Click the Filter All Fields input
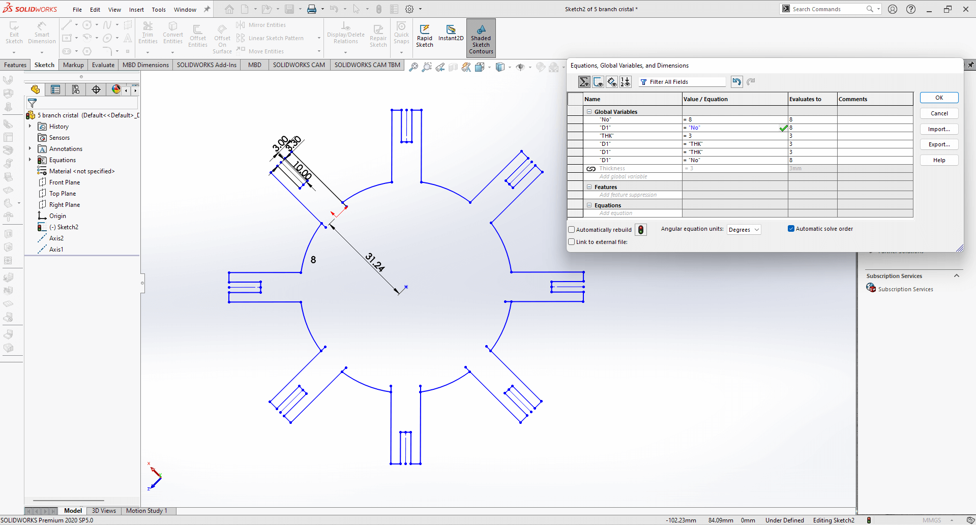Viewport: 976px width, 525px height. pos(682,82)
